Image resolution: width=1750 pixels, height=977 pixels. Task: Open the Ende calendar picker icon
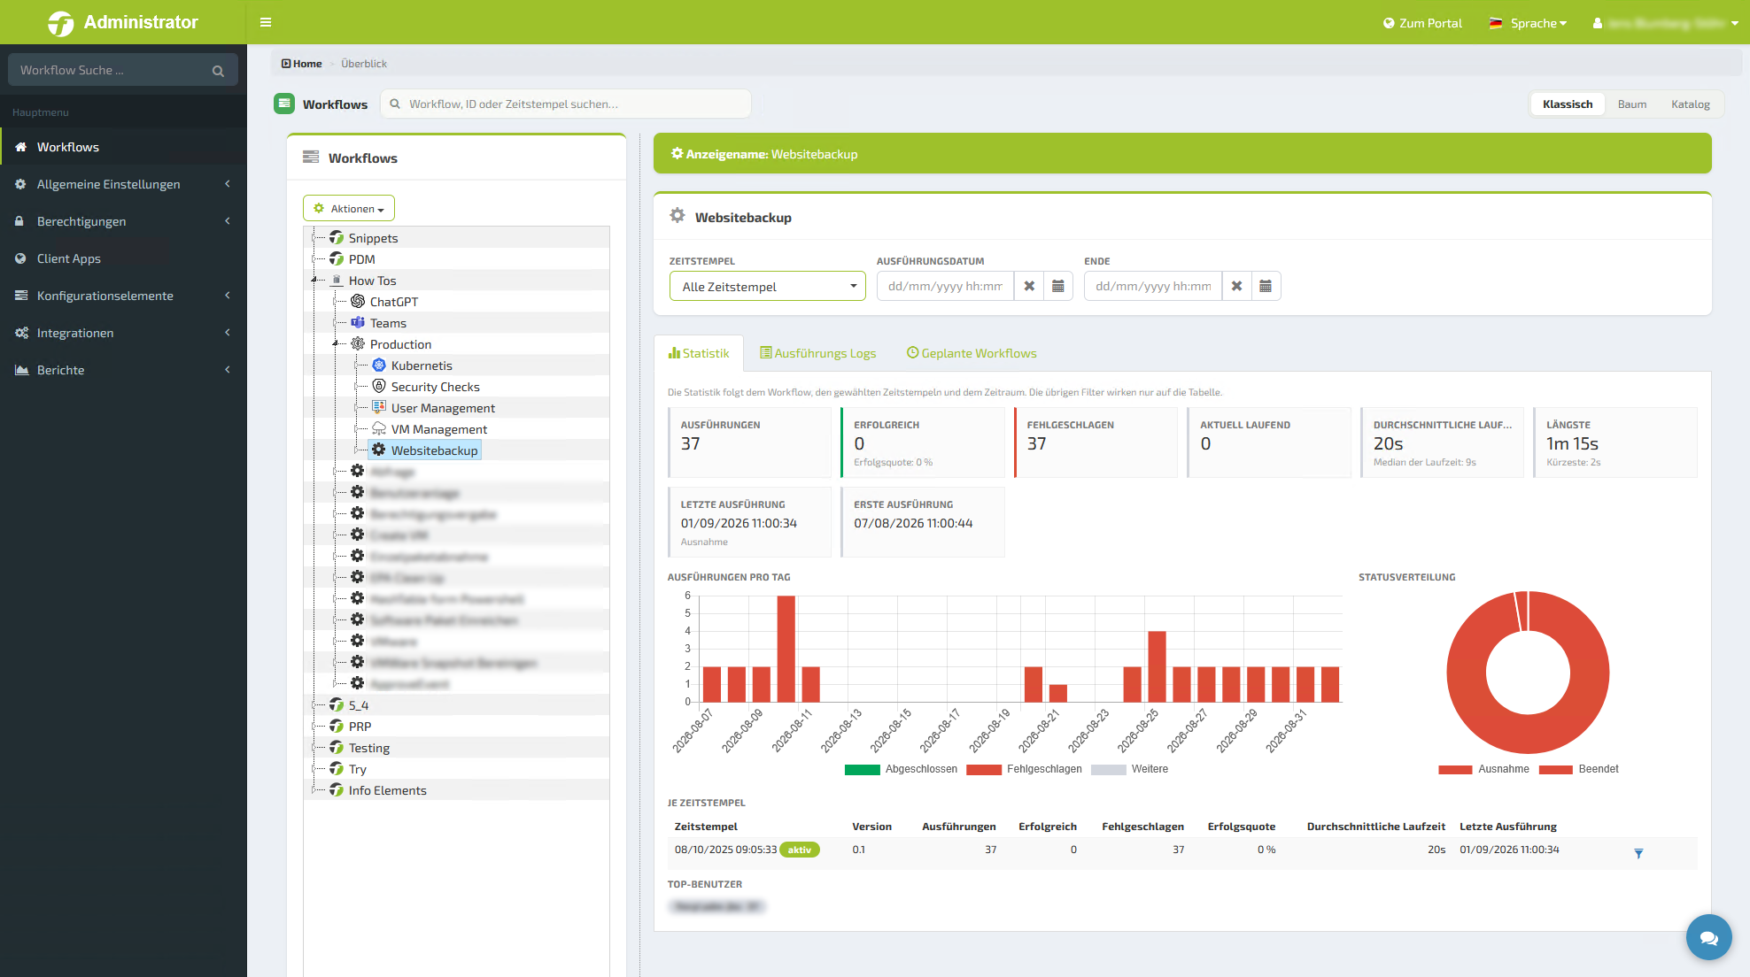1266,286
